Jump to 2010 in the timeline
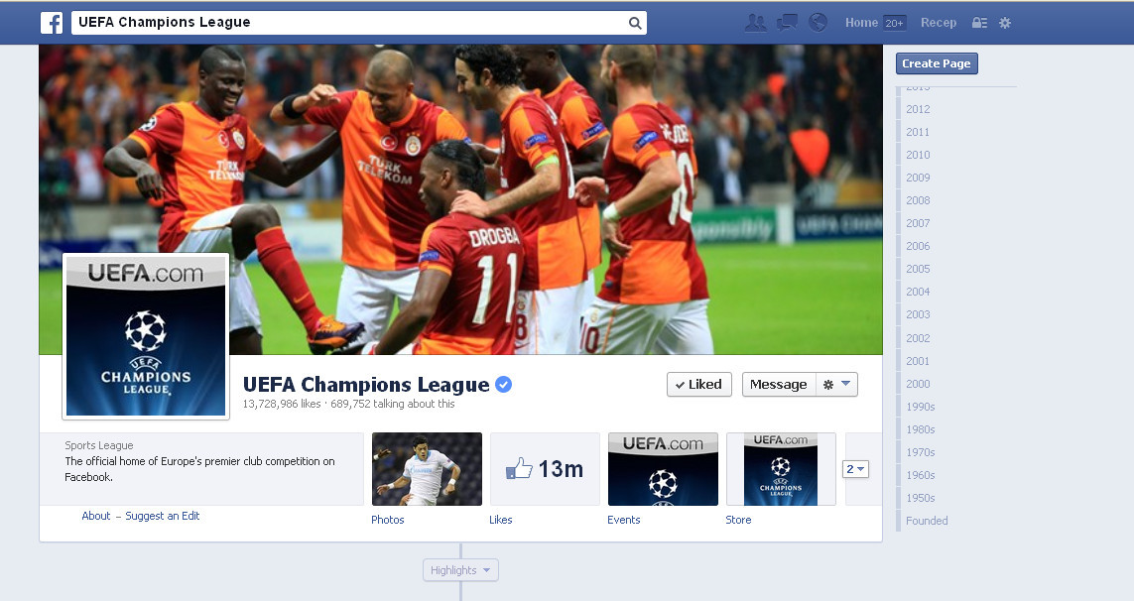The image size is (1134, 601). (918, 155)
